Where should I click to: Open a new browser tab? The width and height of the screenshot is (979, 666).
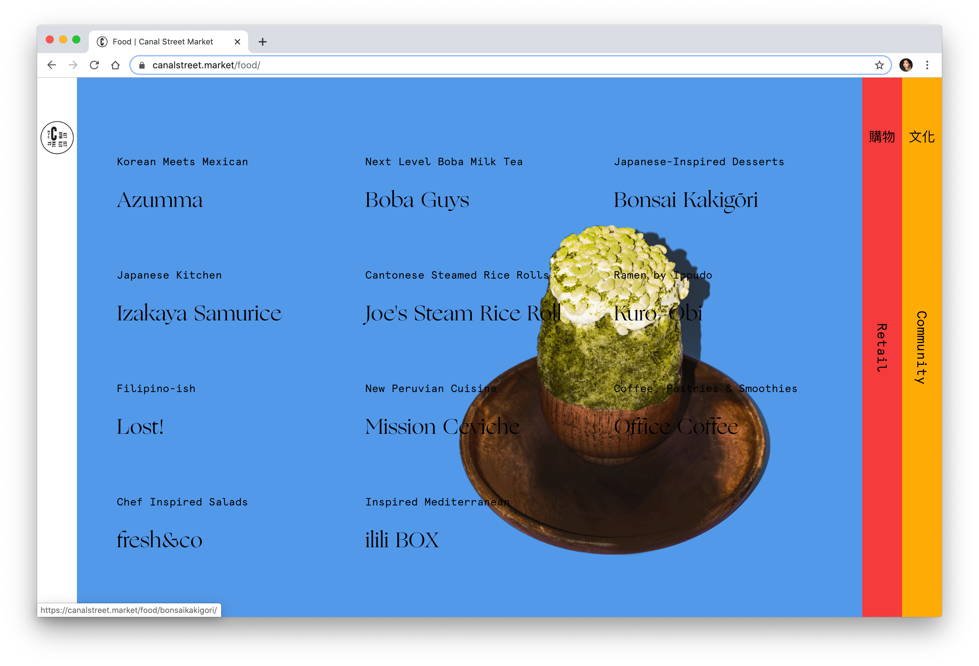tap(263, 41)
